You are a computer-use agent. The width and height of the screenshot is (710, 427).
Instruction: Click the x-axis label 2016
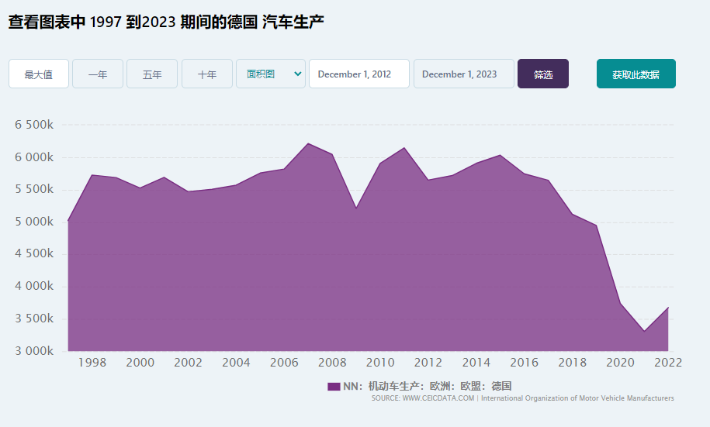tap(524, 363)
